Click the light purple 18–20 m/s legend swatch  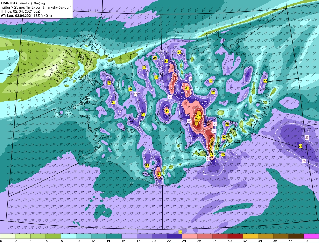pyautogui.click(x=144, y=236)
